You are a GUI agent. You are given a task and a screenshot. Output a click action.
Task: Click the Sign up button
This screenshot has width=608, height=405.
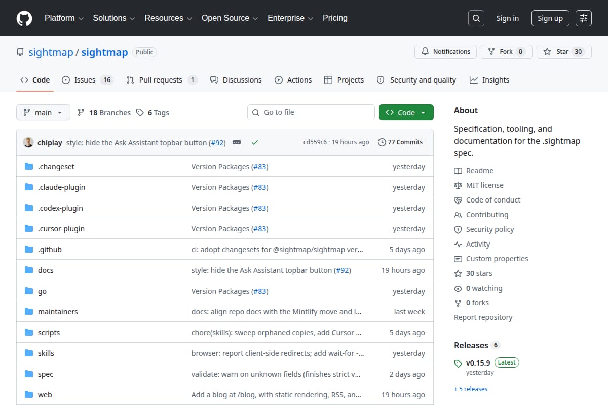[550, 18]
